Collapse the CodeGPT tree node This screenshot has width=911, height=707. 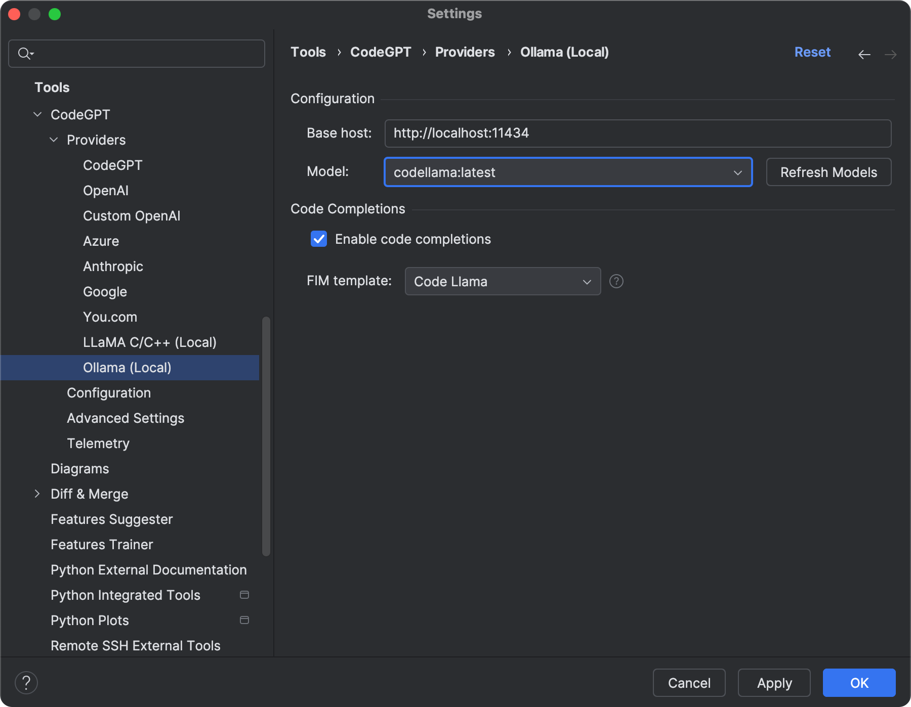point(37,115)
